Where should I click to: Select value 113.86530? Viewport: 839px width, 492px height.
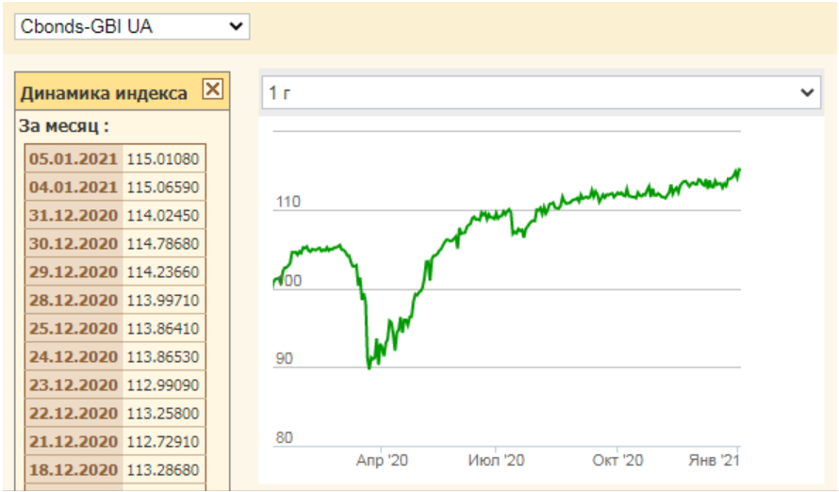(x=163, y=356)
